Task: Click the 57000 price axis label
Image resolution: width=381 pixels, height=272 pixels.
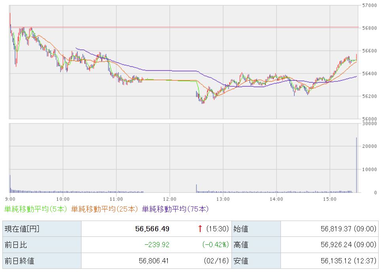Action: pos(368,6)
